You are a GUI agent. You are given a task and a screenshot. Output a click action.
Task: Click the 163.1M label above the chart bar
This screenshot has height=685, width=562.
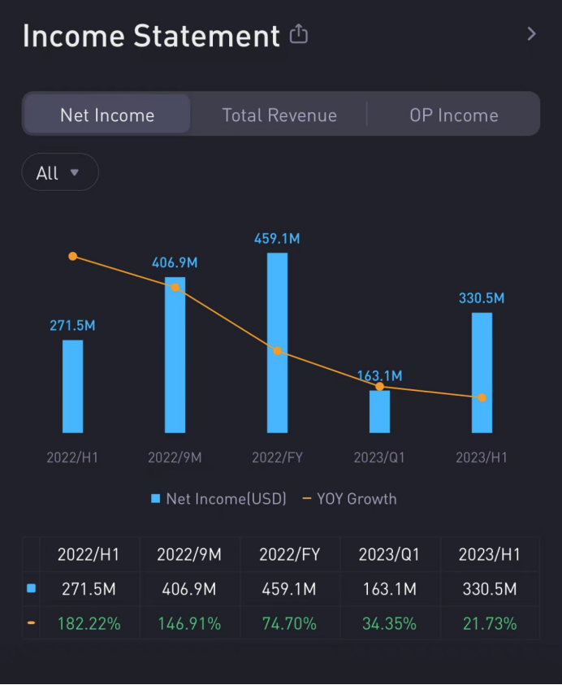(x=379, y=375)
